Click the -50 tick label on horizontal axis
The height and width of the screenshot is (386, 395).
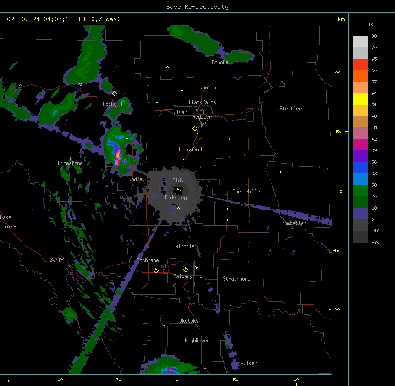117,380
